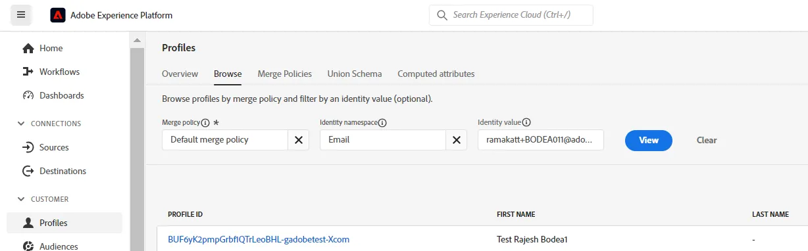This screenshot has width=808, height=251.
Task: Click the Merge policy info icon
Action: (x=205, y=123)
